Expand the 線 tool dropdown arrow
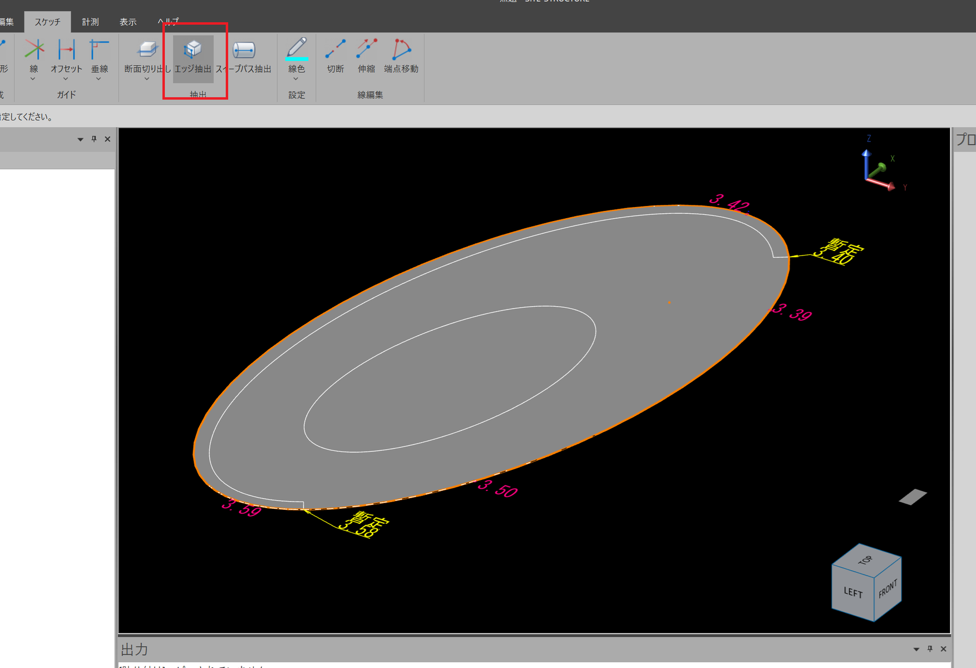This screenshot has width=976, height=668. [x=33, y=79]
